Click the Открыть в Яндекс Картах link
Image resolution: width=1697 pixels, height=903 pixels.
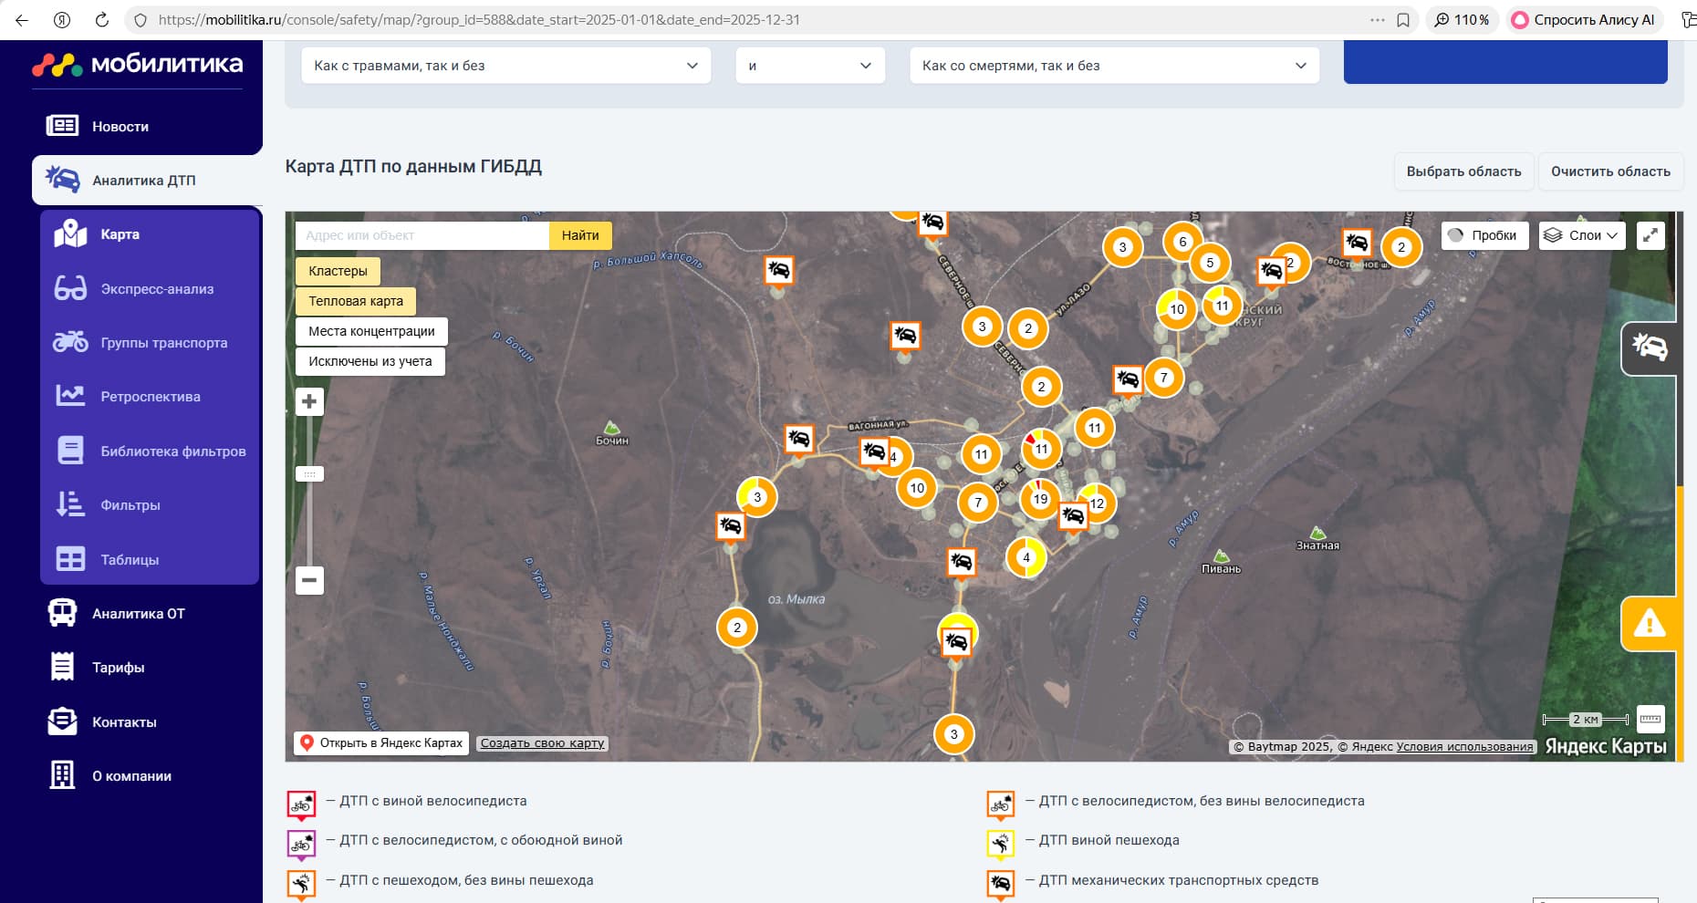pos(381,743)
